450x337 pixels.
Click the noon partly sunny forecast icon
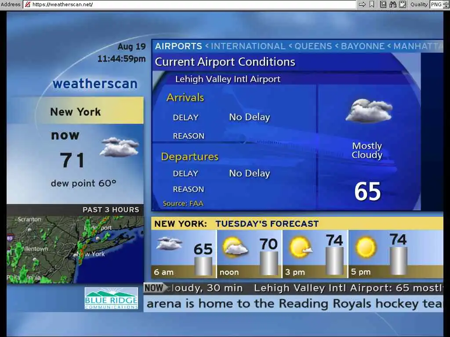click(x=236, y=247)
